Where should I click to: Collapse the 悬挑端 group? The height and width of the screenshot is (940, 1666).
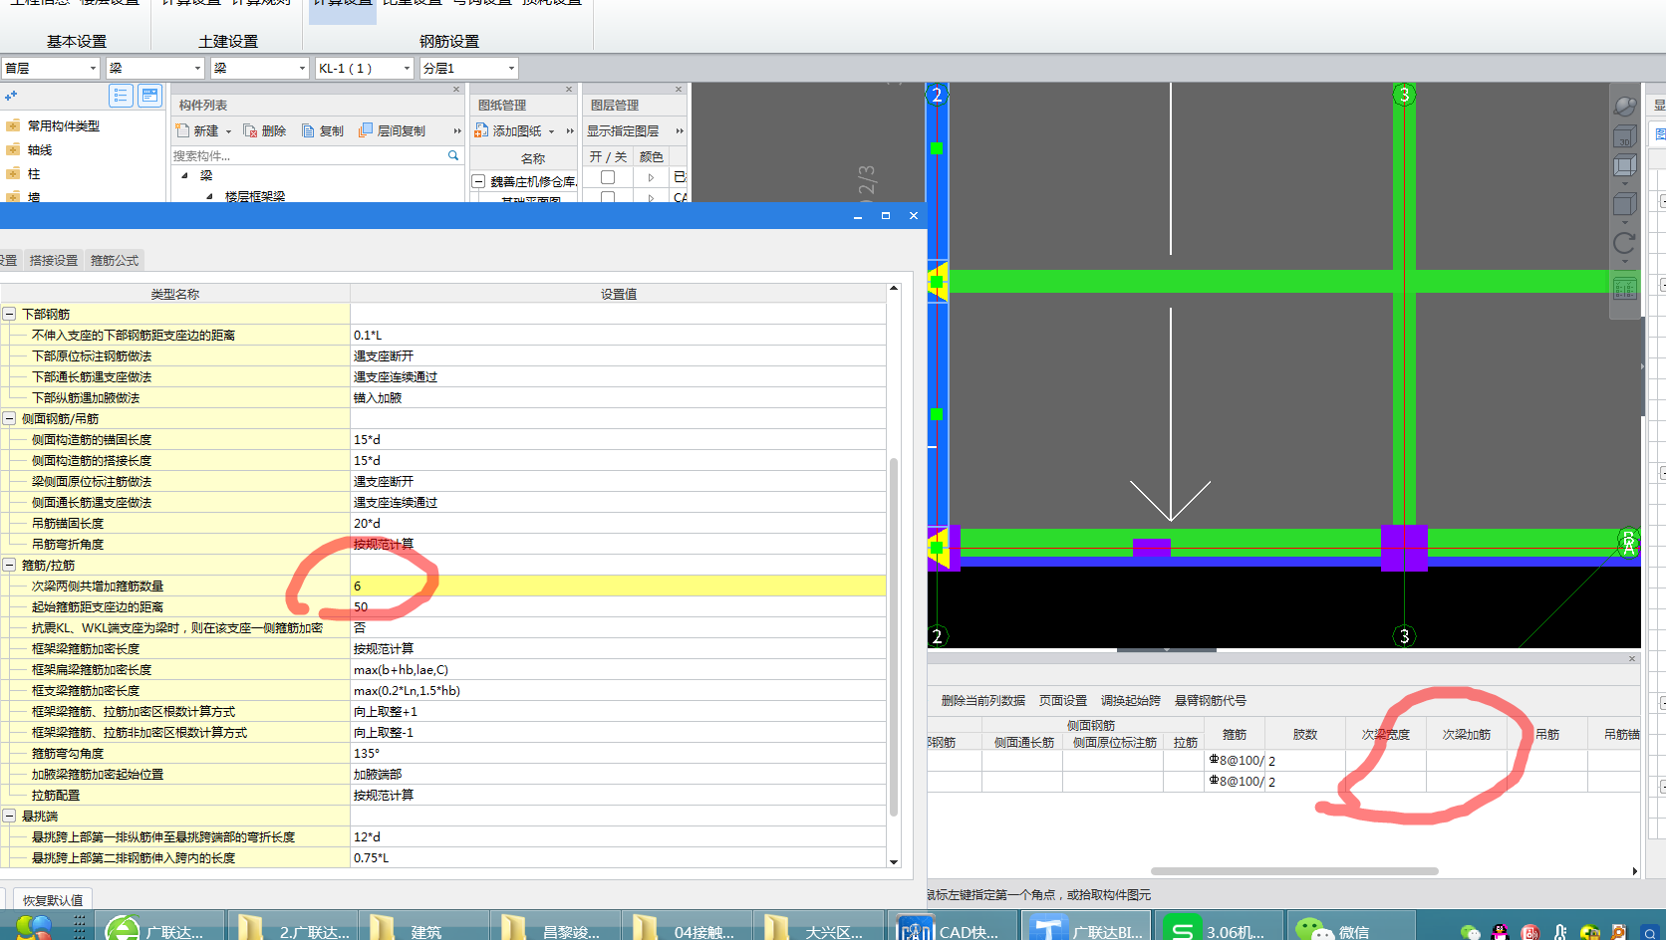pyautogui.click(x=9, y=816)
